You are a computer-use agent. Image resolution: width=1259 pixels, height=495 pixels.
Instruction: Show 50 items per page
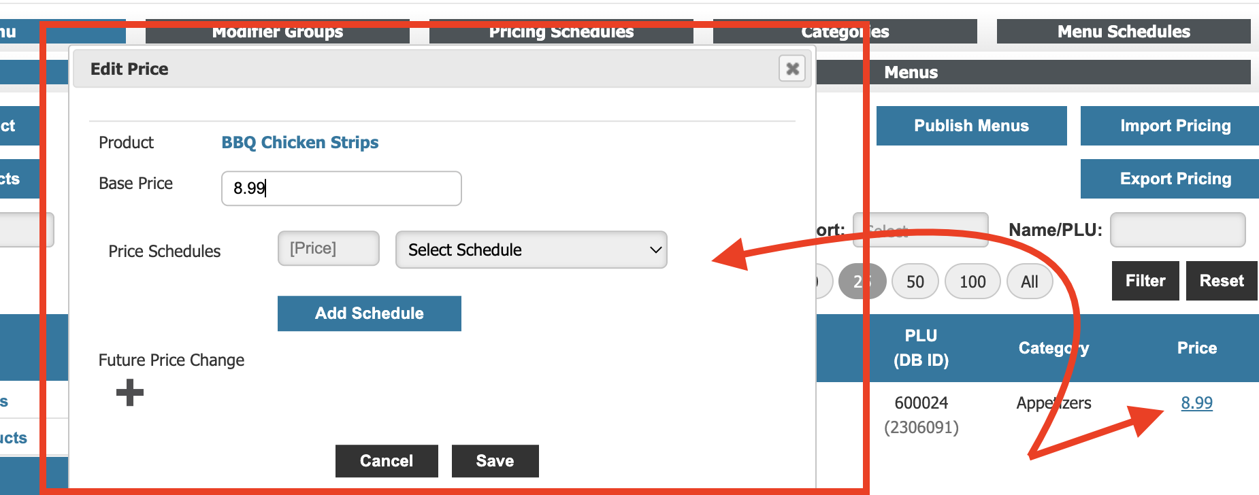[915, 281]
